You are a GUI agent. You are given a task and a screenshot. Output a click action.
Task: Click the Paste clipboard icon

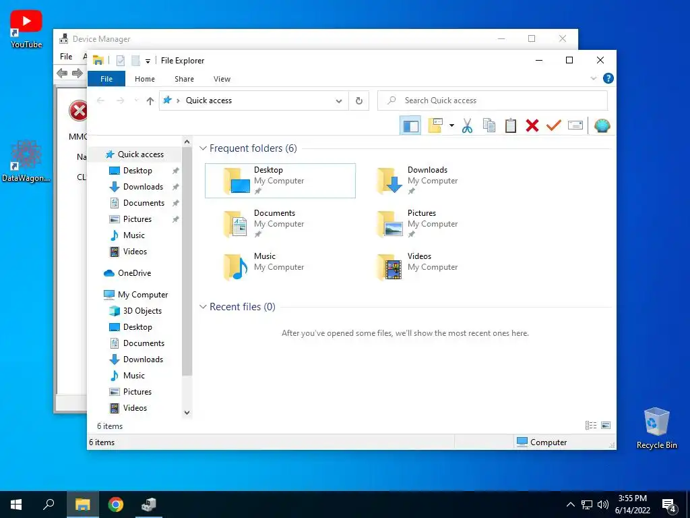click(511, 126)
